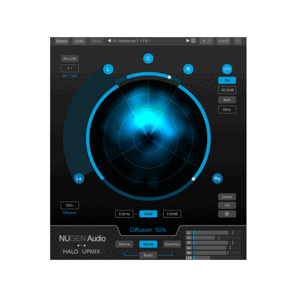Click the Undo button
Viewport: 297px width, 297px height.
(x=79, y=41)
